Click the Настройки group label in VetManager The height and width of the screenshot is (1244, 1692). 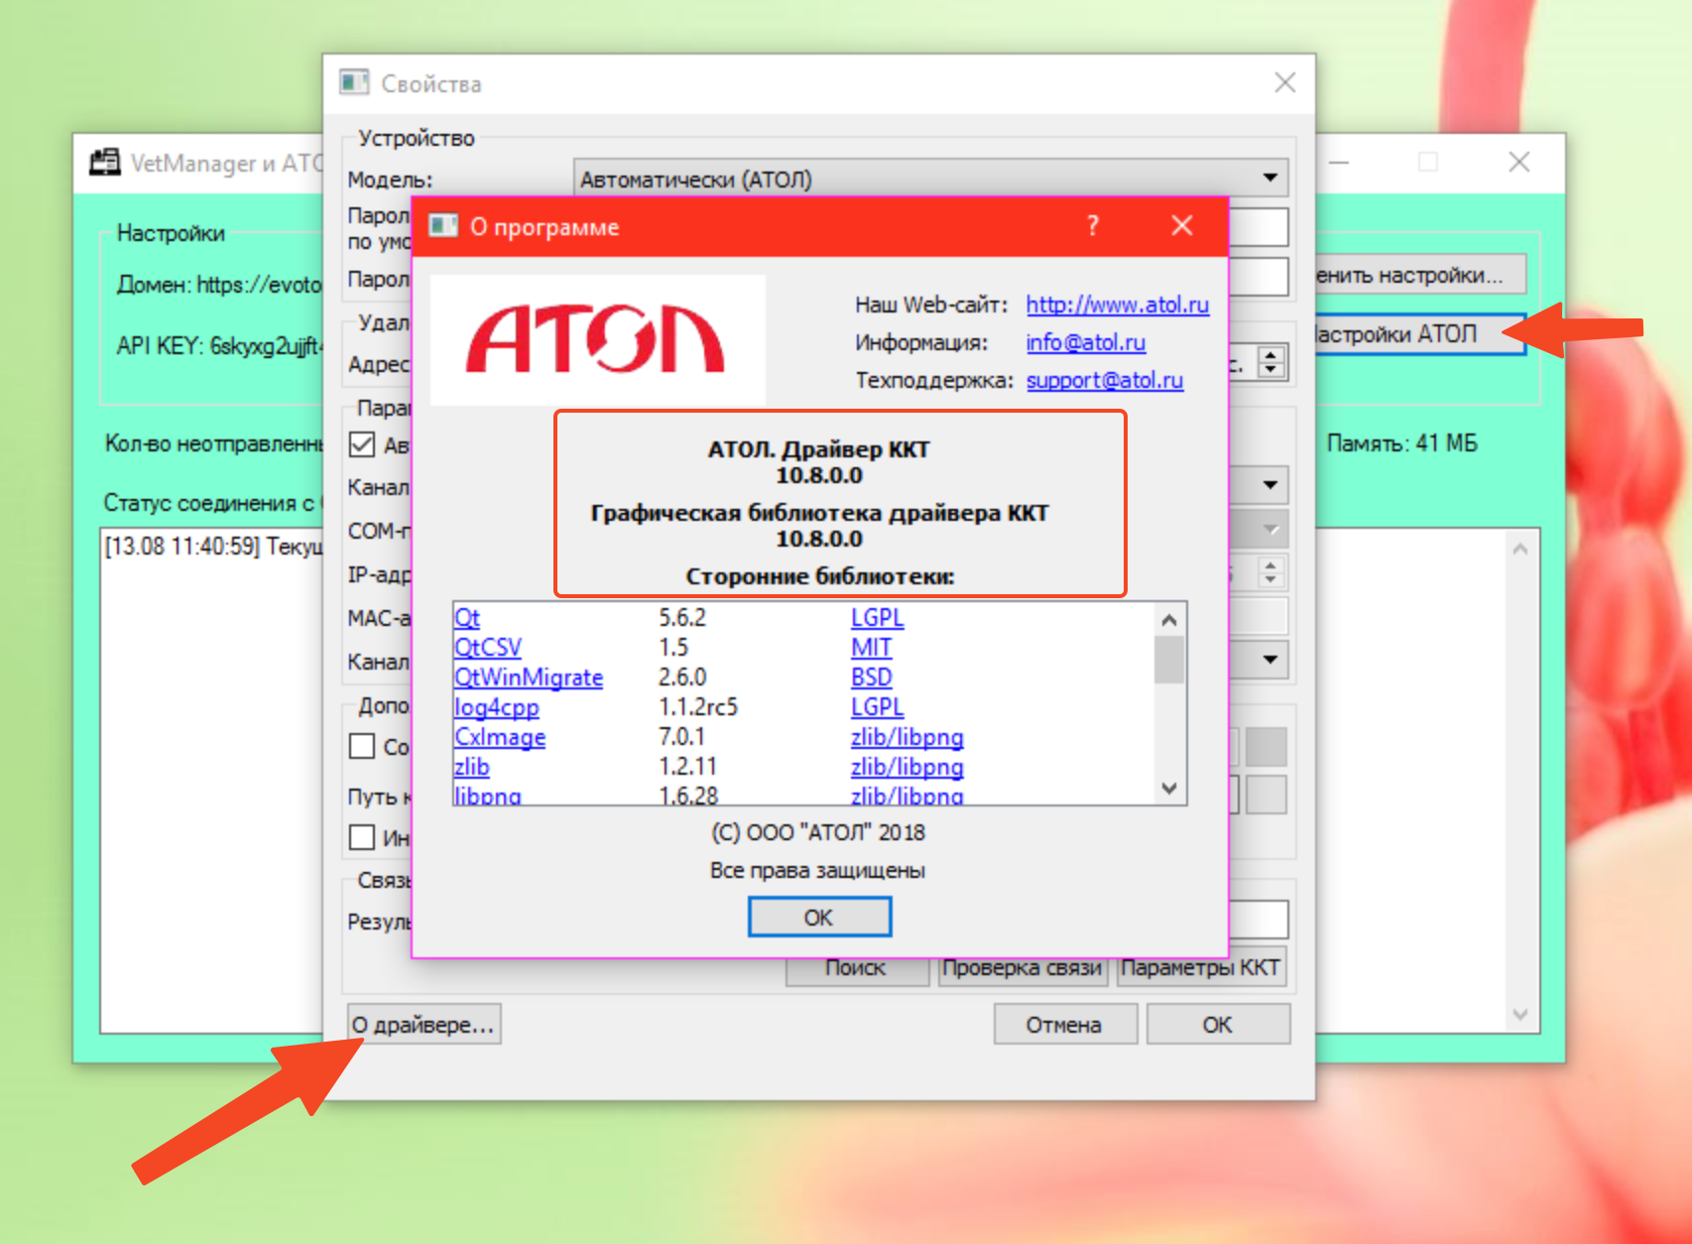click(171, 233)
